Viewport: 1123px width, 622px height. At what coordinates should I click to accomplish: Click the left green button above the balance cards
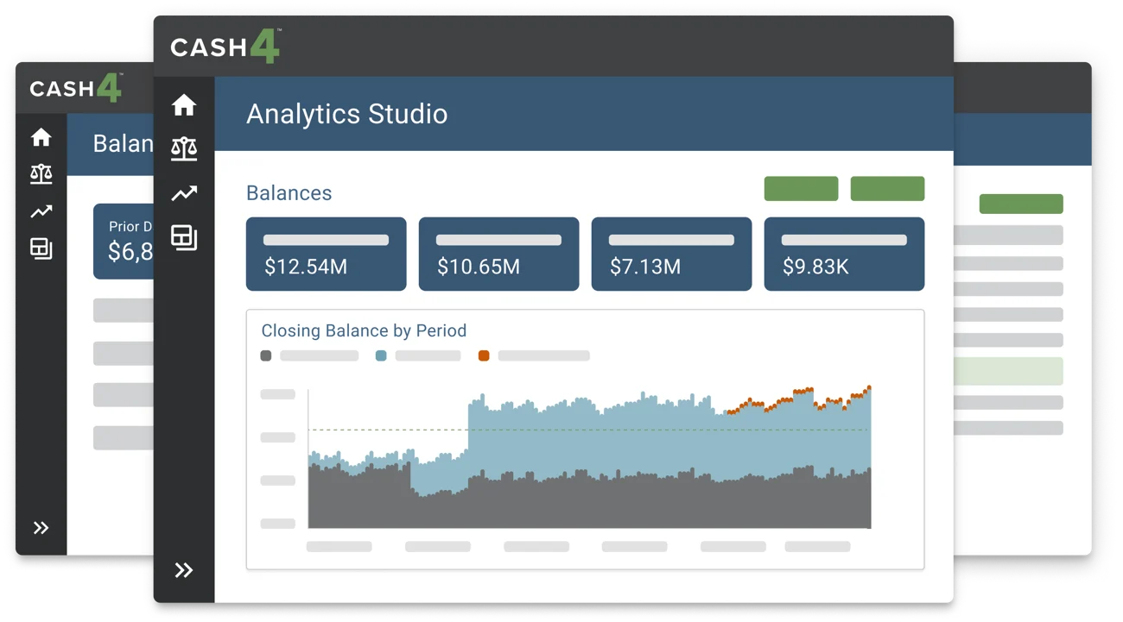pos(801,188)
